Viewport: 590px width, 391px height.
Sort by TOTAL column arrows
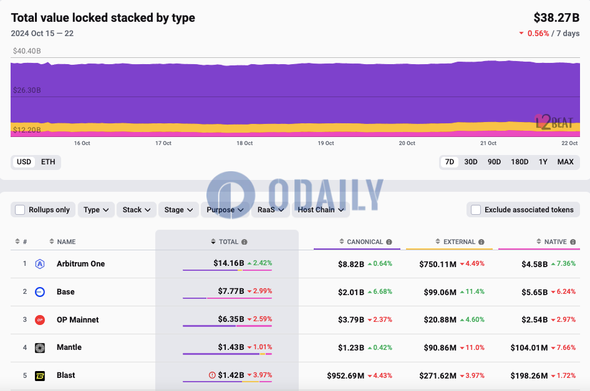213,241
